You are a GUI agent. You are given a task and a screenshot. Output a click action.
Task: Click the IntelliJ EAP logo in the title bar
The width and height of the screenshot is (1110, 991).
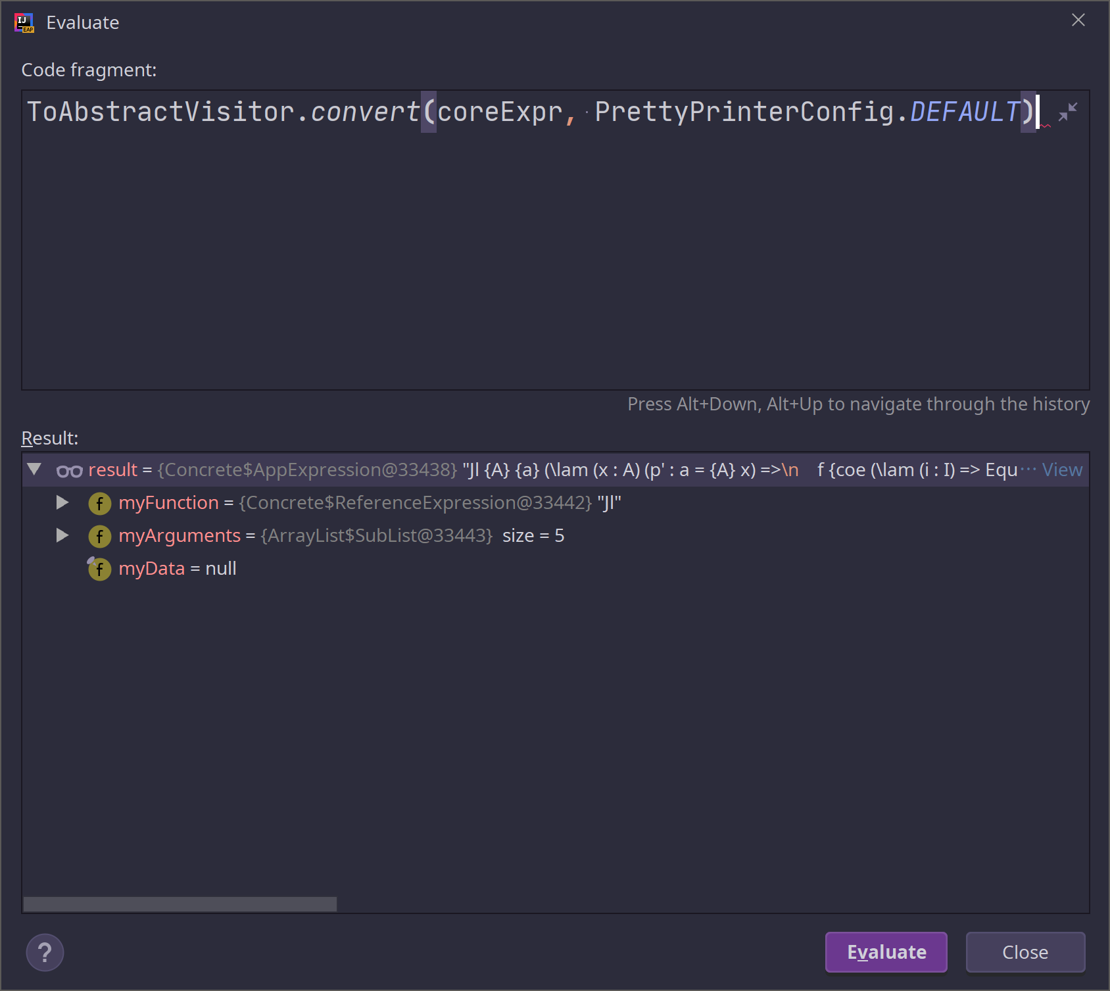coord(24,22)
